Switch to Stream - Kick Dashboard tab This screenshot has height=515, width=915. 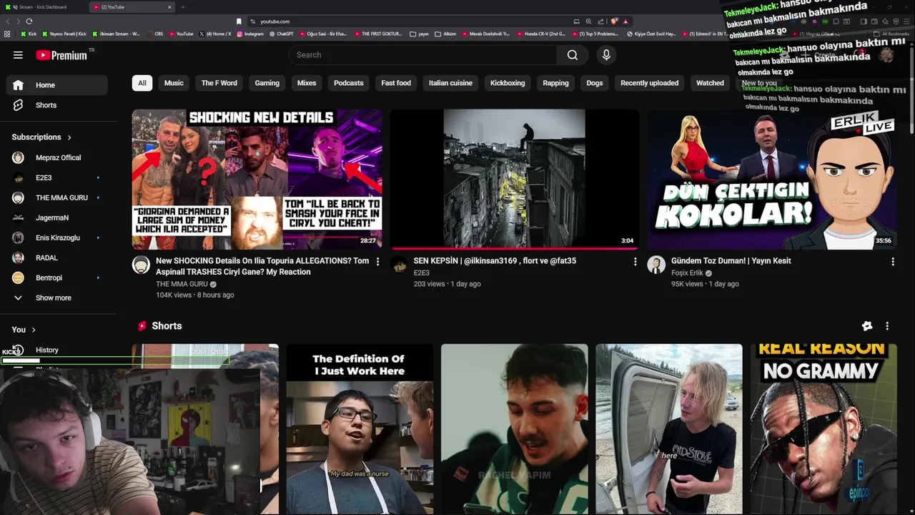coord(44,7)
